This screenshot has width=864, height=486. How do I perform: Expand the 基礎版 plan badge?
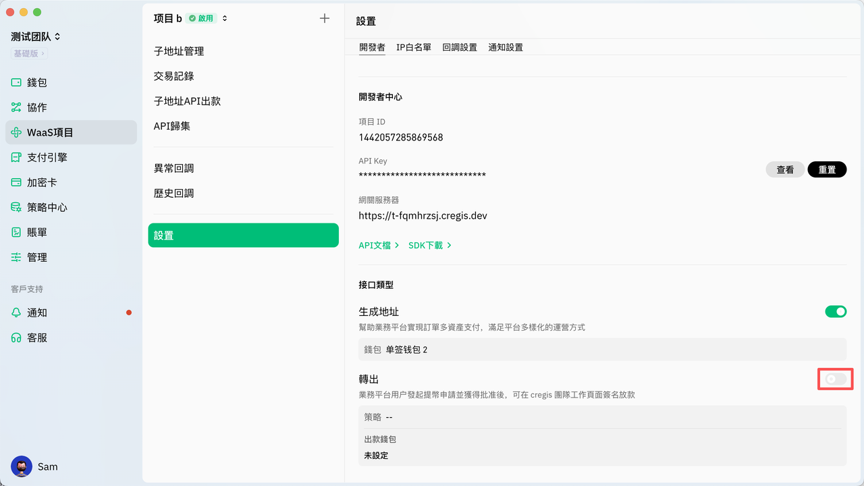coord(30,53)
